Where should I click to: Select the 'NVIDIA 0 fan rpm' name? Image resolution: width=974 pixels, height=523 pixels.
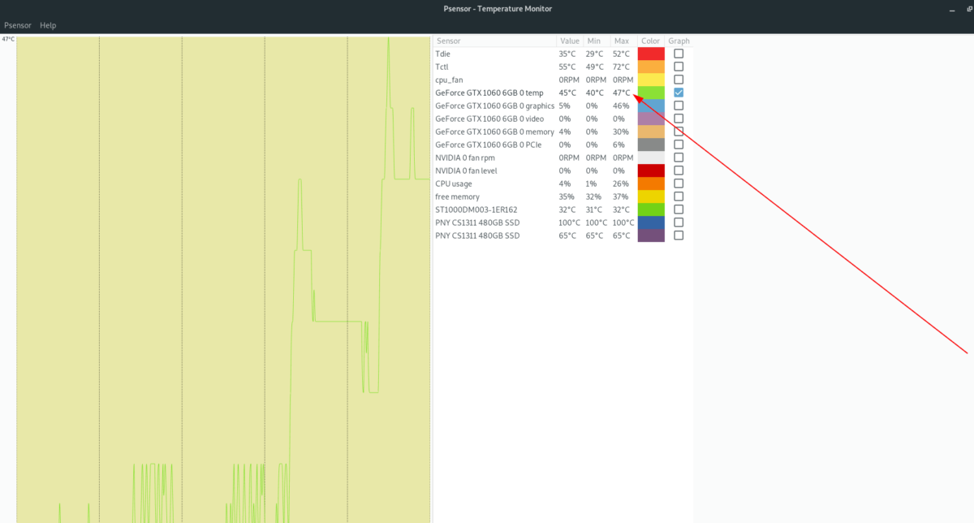(x=465, y=158)
